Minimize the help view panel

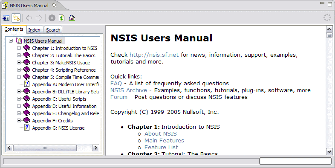(x=322, y=3)
